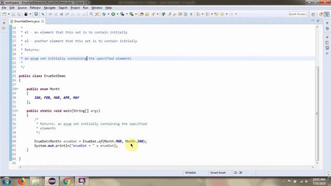
Task: Toggle Use Step Filters
Action: pos(97,14)
